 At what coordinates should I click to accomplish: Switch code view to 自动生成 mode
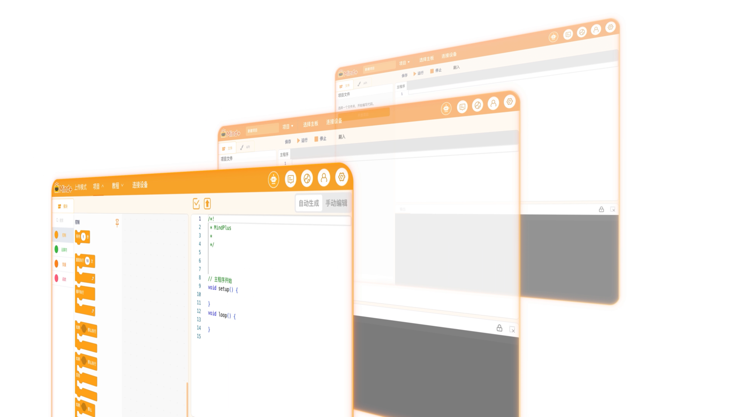click(309, 203)
